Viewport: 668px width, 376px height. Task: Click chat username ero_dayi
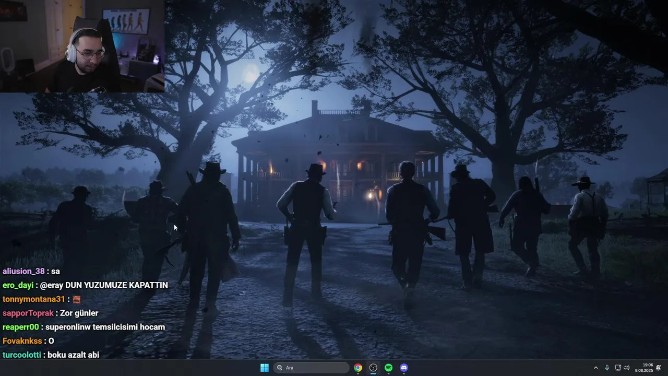[x=18, y=285]
